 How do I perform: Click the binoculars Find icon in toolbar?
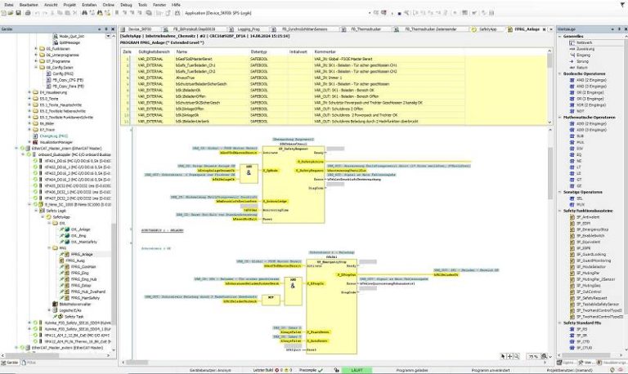[x=82, y=14]
